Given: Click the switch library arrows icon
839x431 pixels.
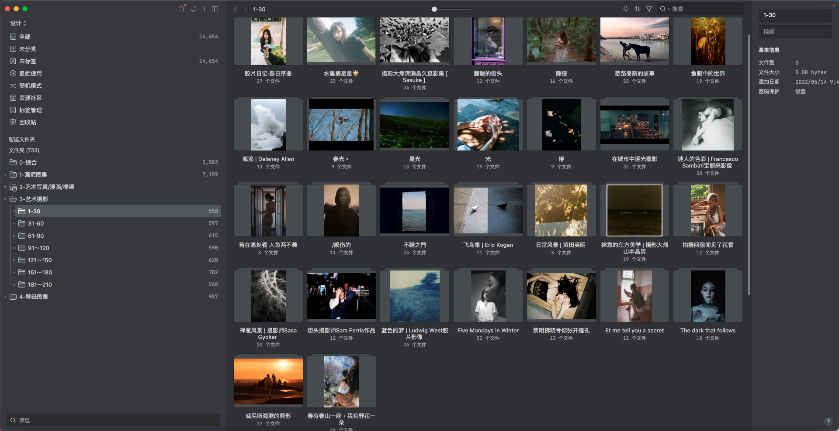Looking at the screenshot, I should coord(193,9).
